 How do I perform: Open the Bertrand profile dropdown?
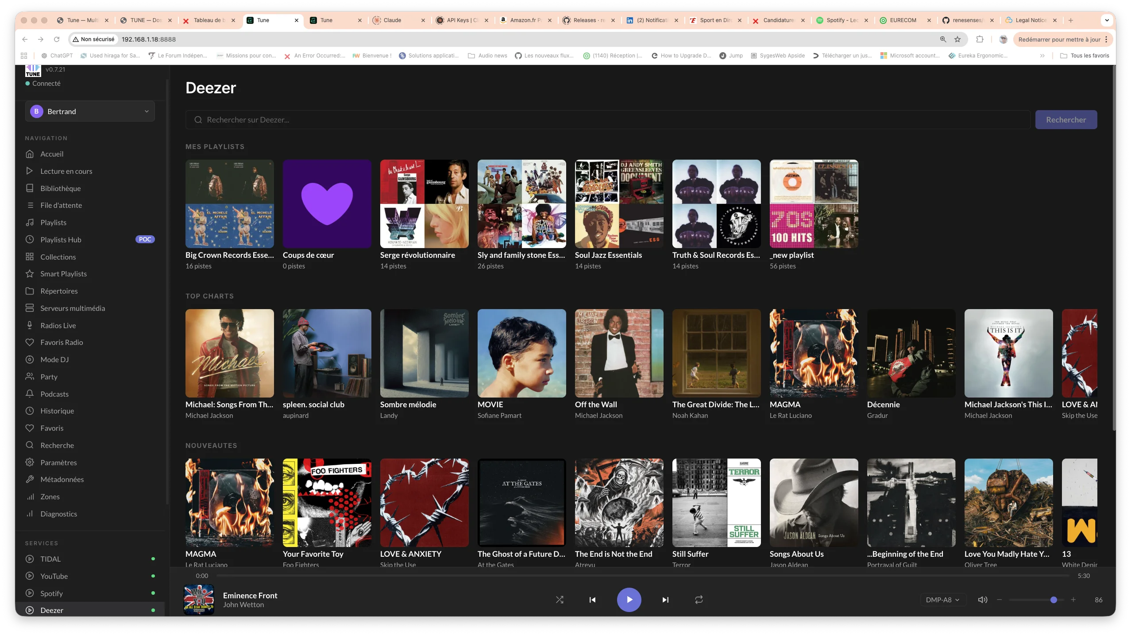90,111
